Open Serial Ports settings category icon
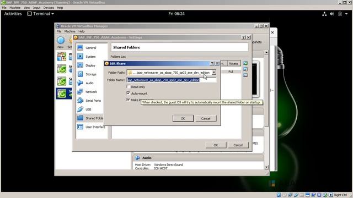This screenshot has width=353, height=198. [80, 100]
